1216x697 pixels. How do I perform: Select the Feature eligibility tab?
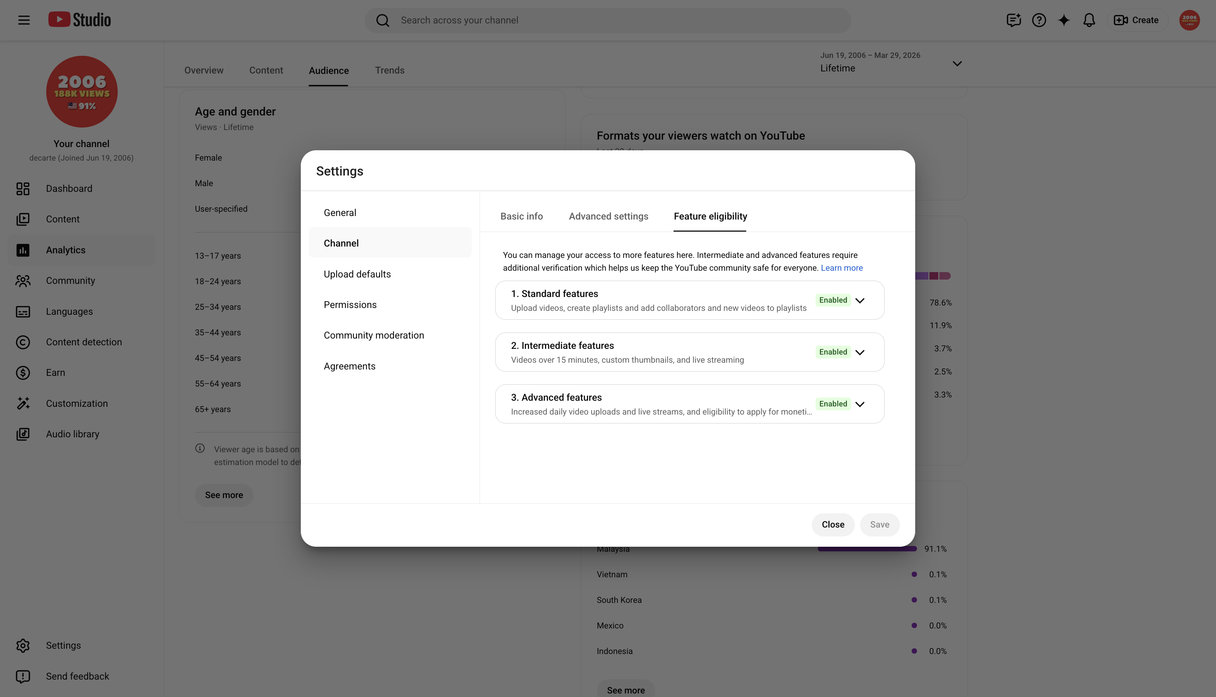click(x=710, y=216)
